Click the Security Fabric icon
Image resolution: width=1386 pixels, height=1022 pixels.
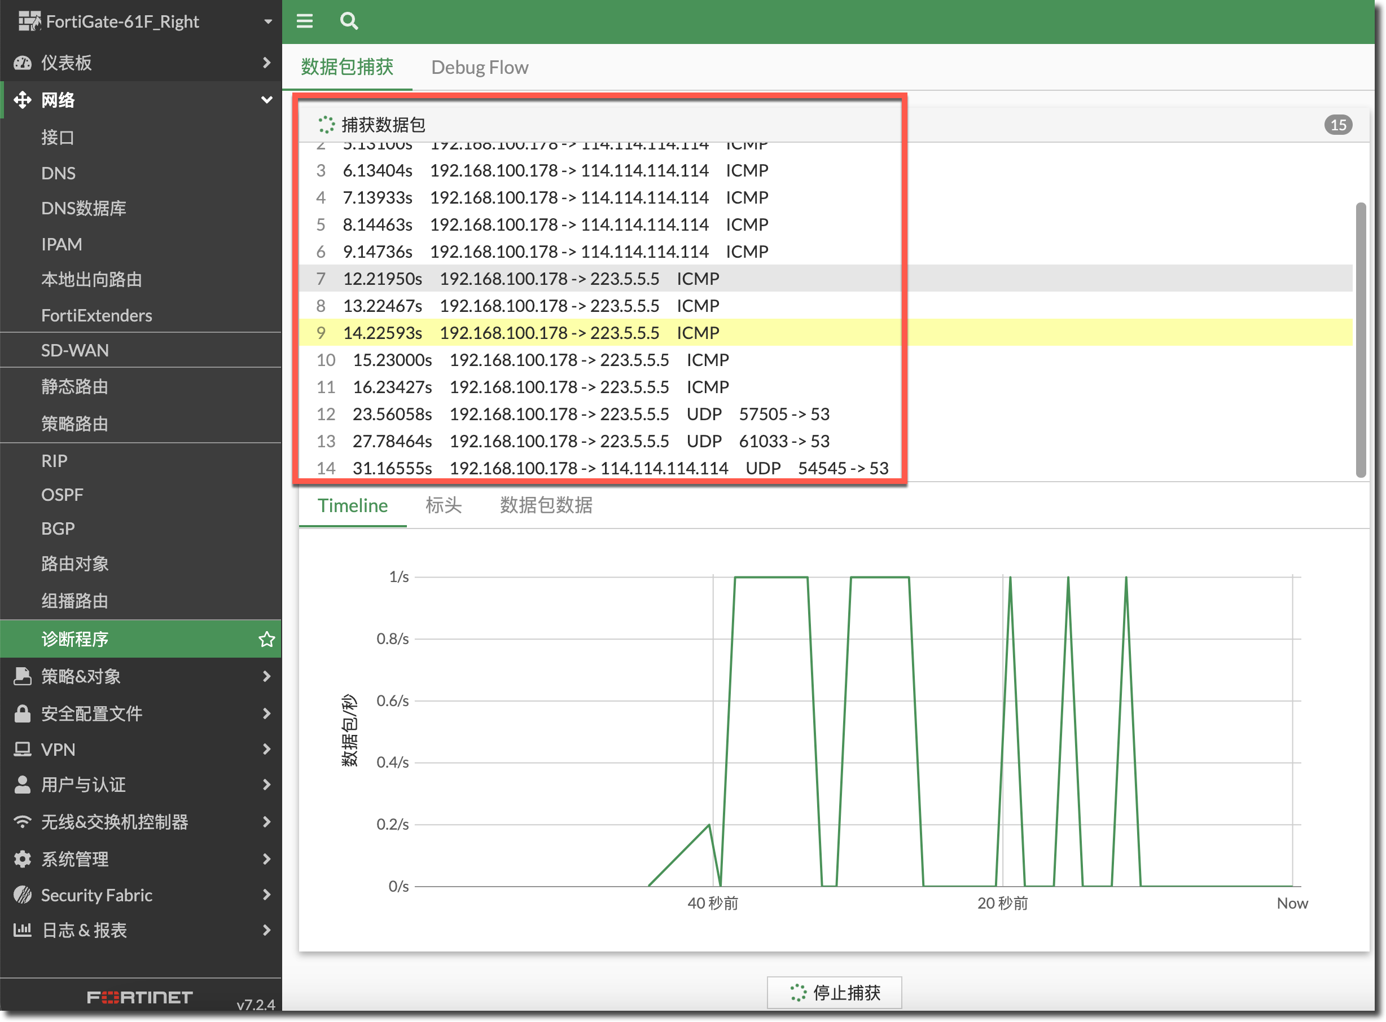click(23, 895)
